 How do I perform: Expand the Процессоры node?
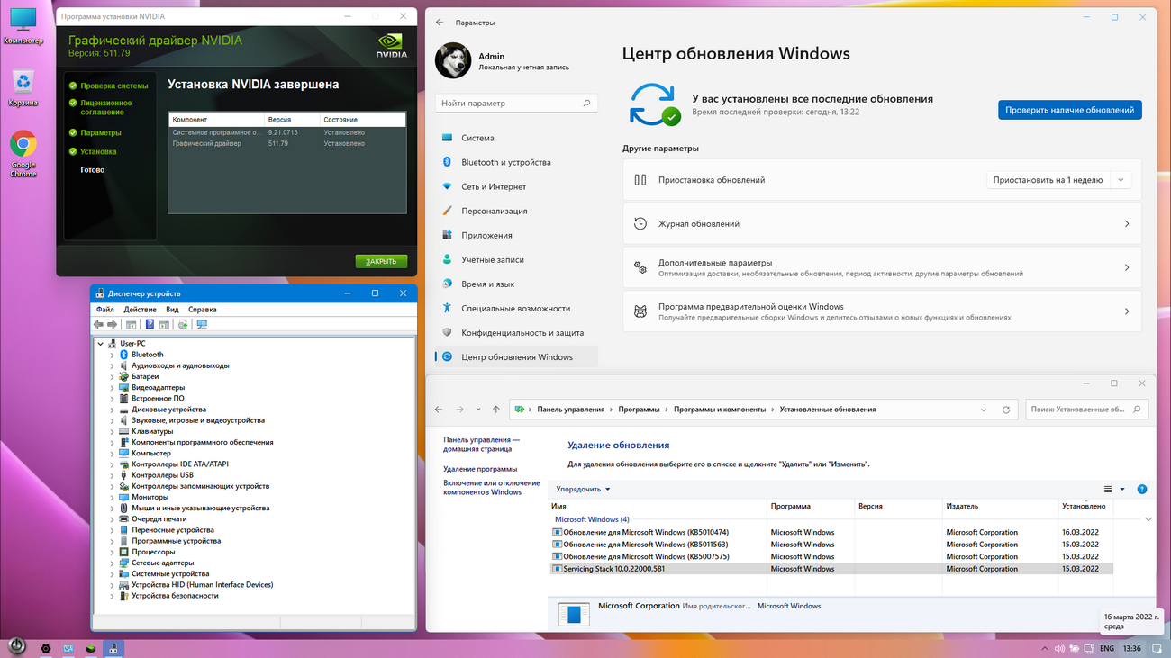tap(113, 553)
